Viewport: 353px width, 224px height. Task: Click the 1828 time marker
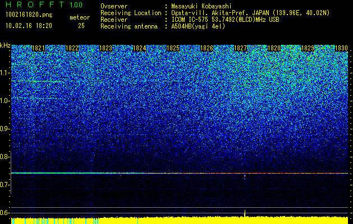[x=274, y=48]
